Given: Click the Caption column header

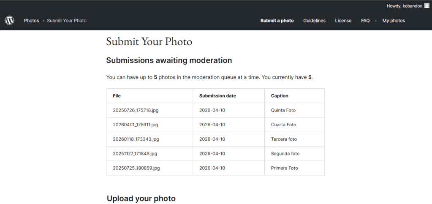Looking at the screenshot, I should [280, 96].
